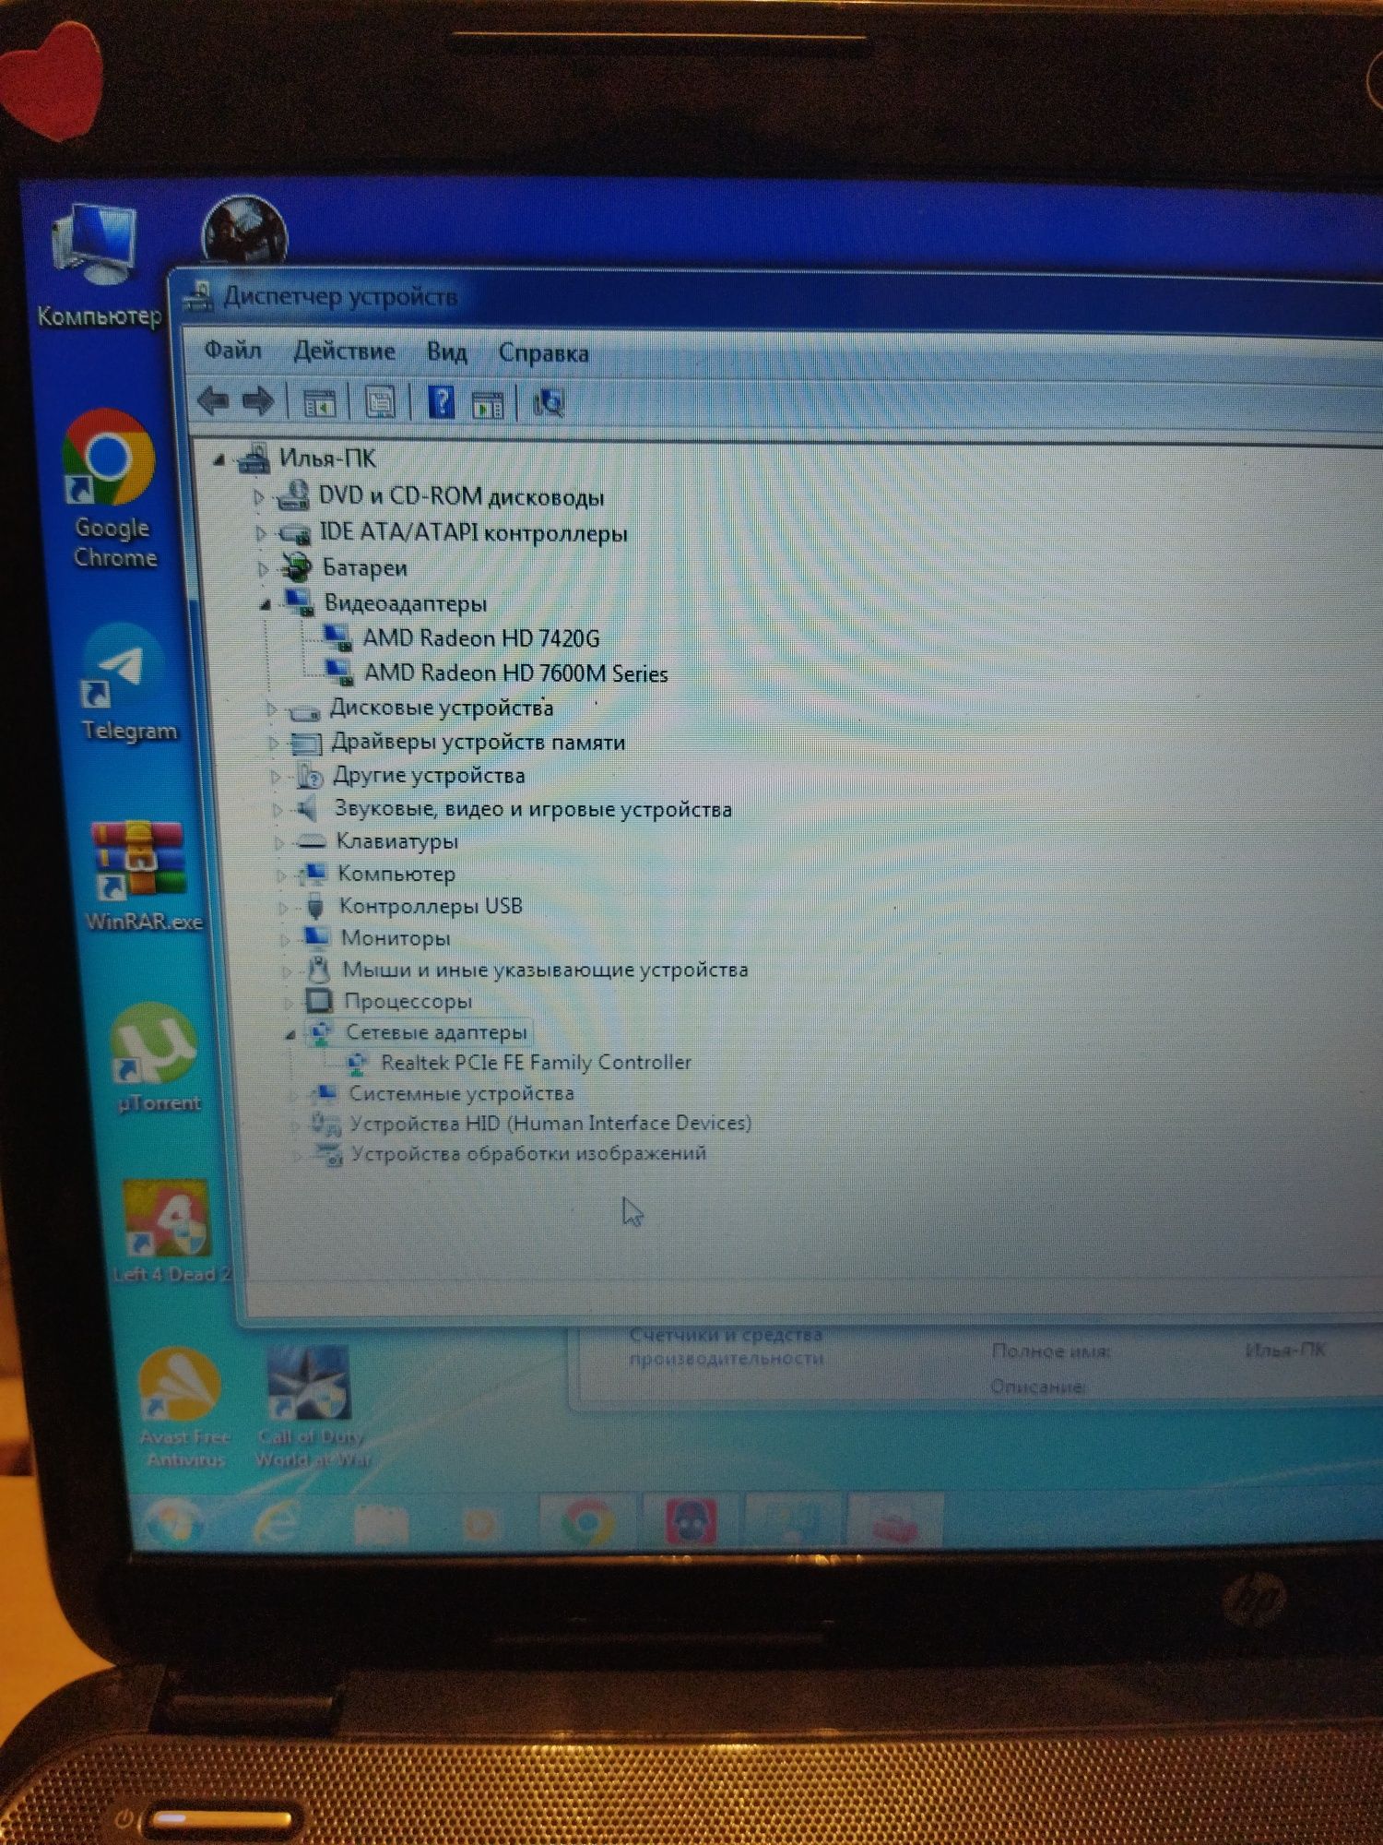Click Счетчики и средства производительности link
Image resolution: width=1383 pixels, height=1845 pixels.
[x=726, y=1347]
